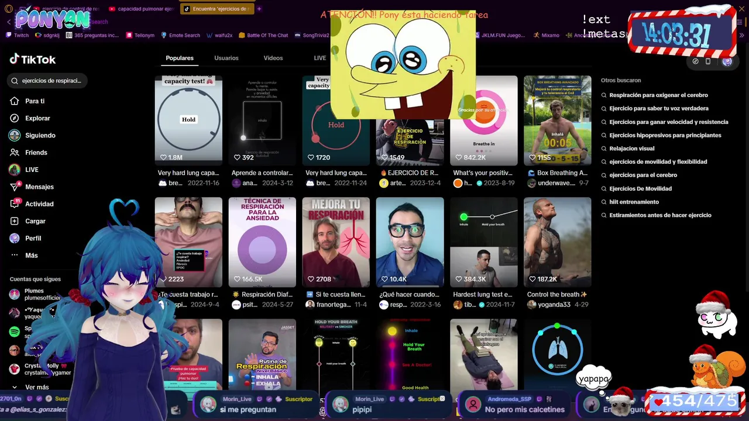This screenshot has height=421, width=749.
Task: Open video with 10.4K likes
Action: [x=410, y=242]
